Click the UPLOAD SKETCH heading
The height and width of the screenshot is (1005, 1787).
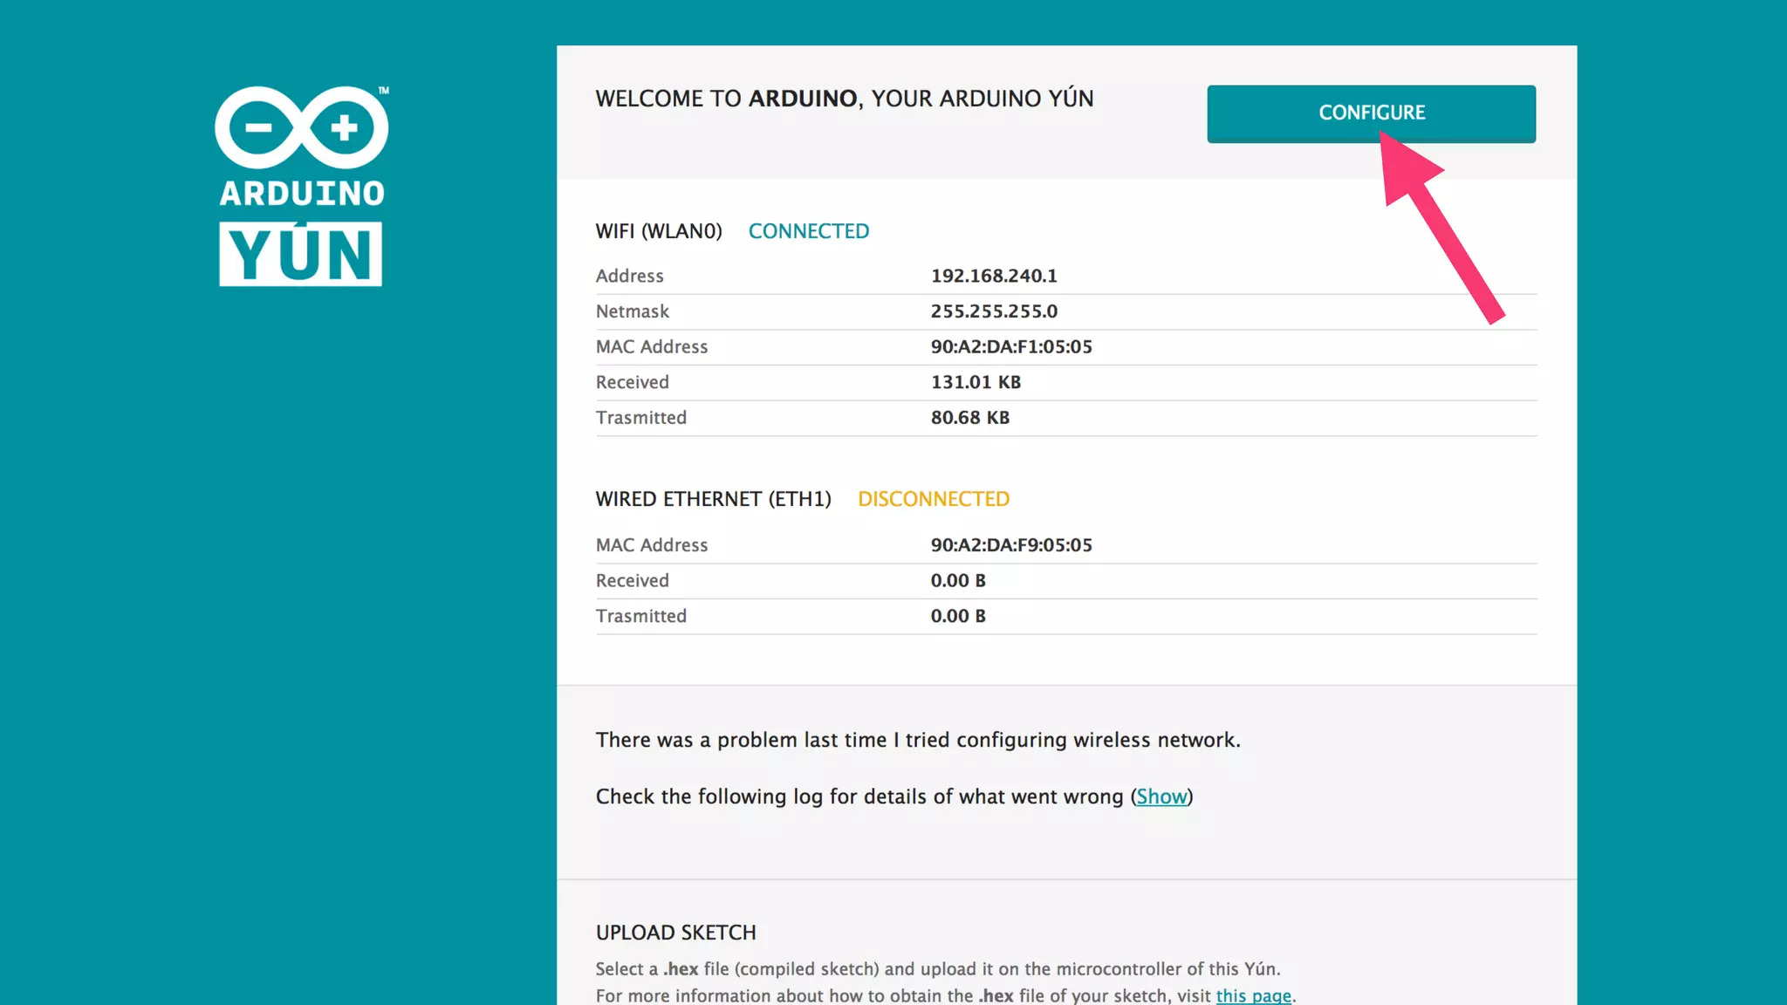click(675, 933)
